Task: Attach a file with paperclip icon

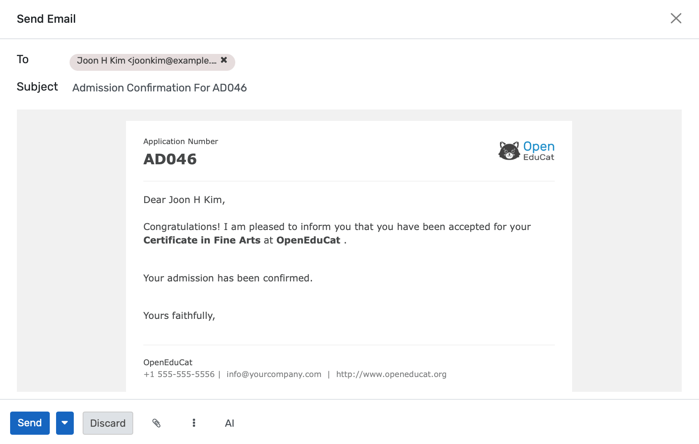Action: pos(156,423)
